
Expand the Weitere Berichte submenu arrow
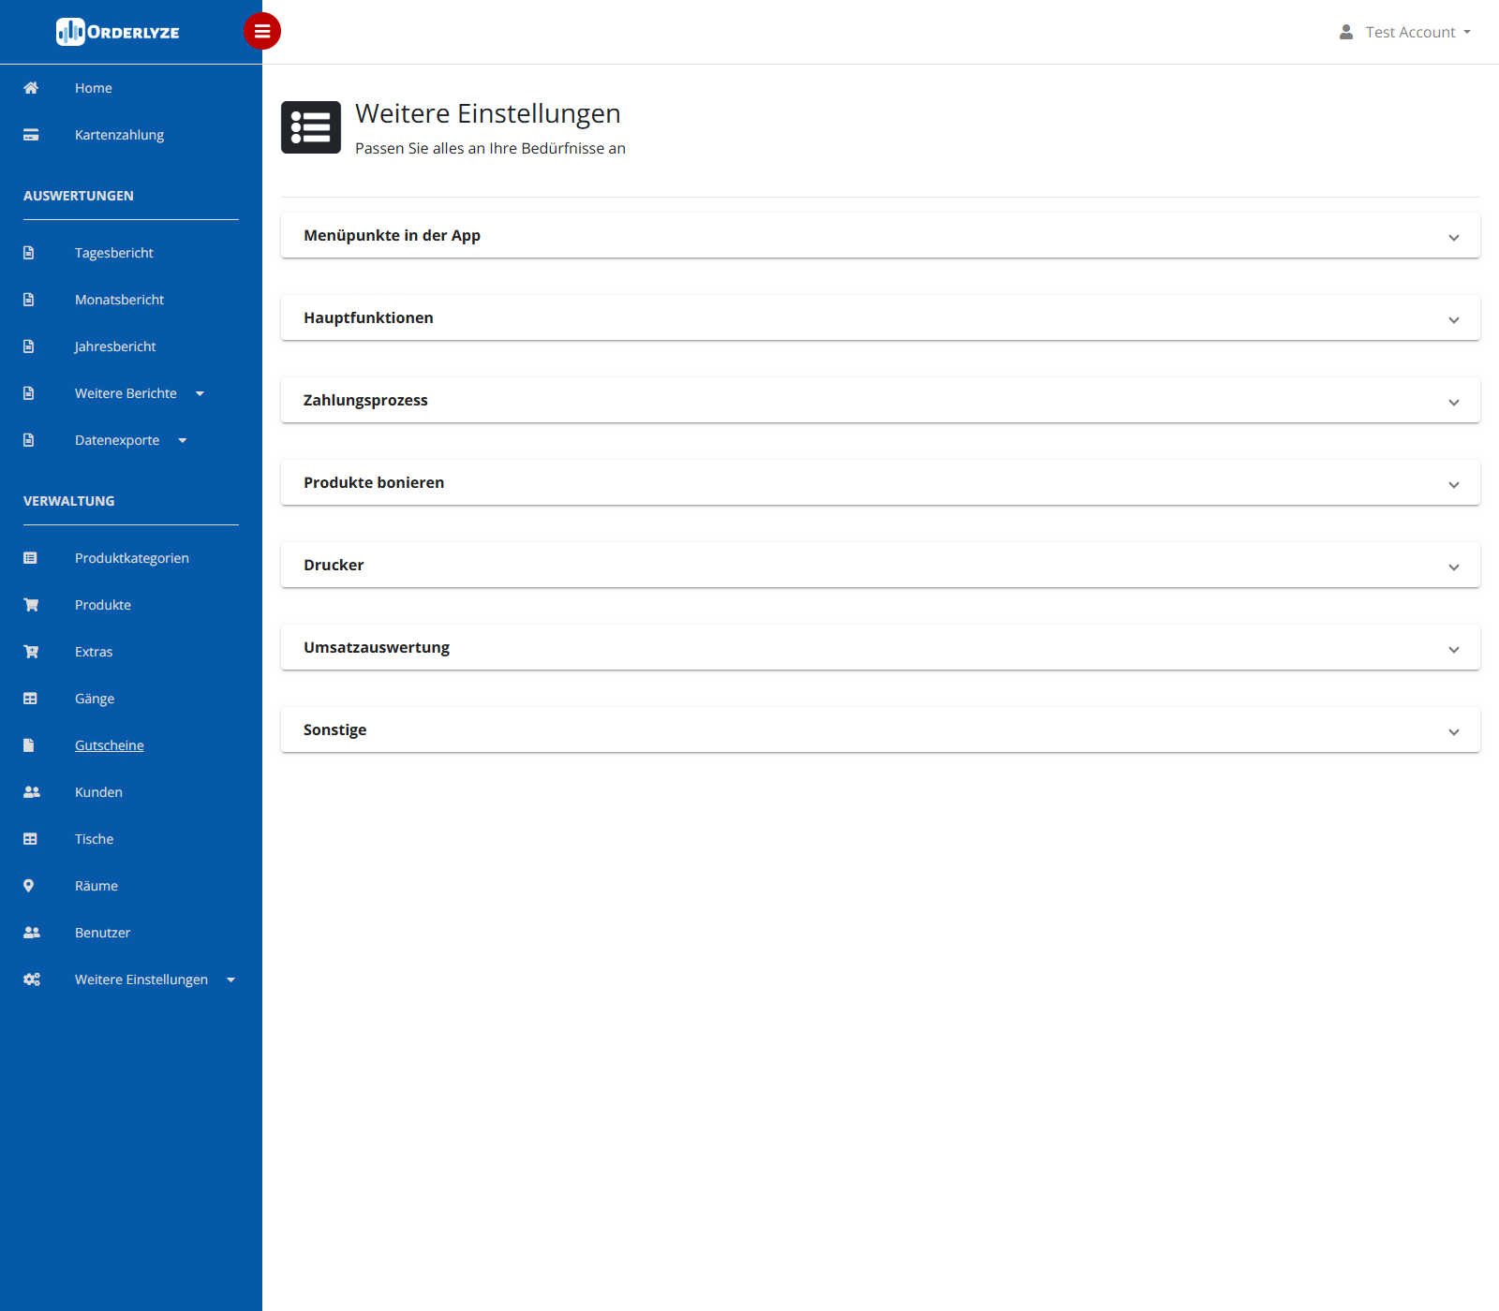click(200, 394)
